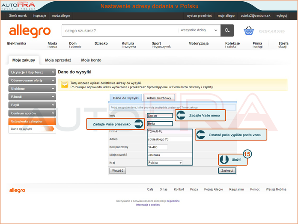Open 'Dom i zdrowie' category menu

[x=75, y=45]
